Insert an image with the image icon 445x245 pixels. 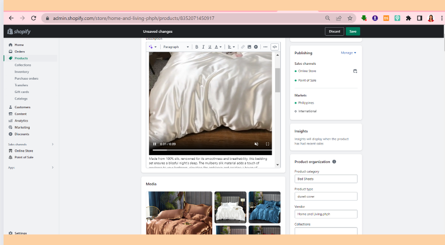point(249,47)
